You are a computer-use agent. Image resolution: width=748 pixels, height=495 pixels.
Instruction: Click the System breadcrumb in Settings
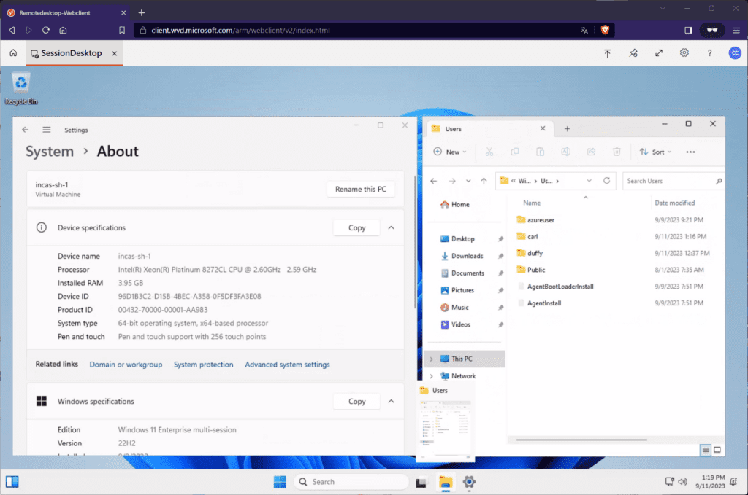[50, 152]
